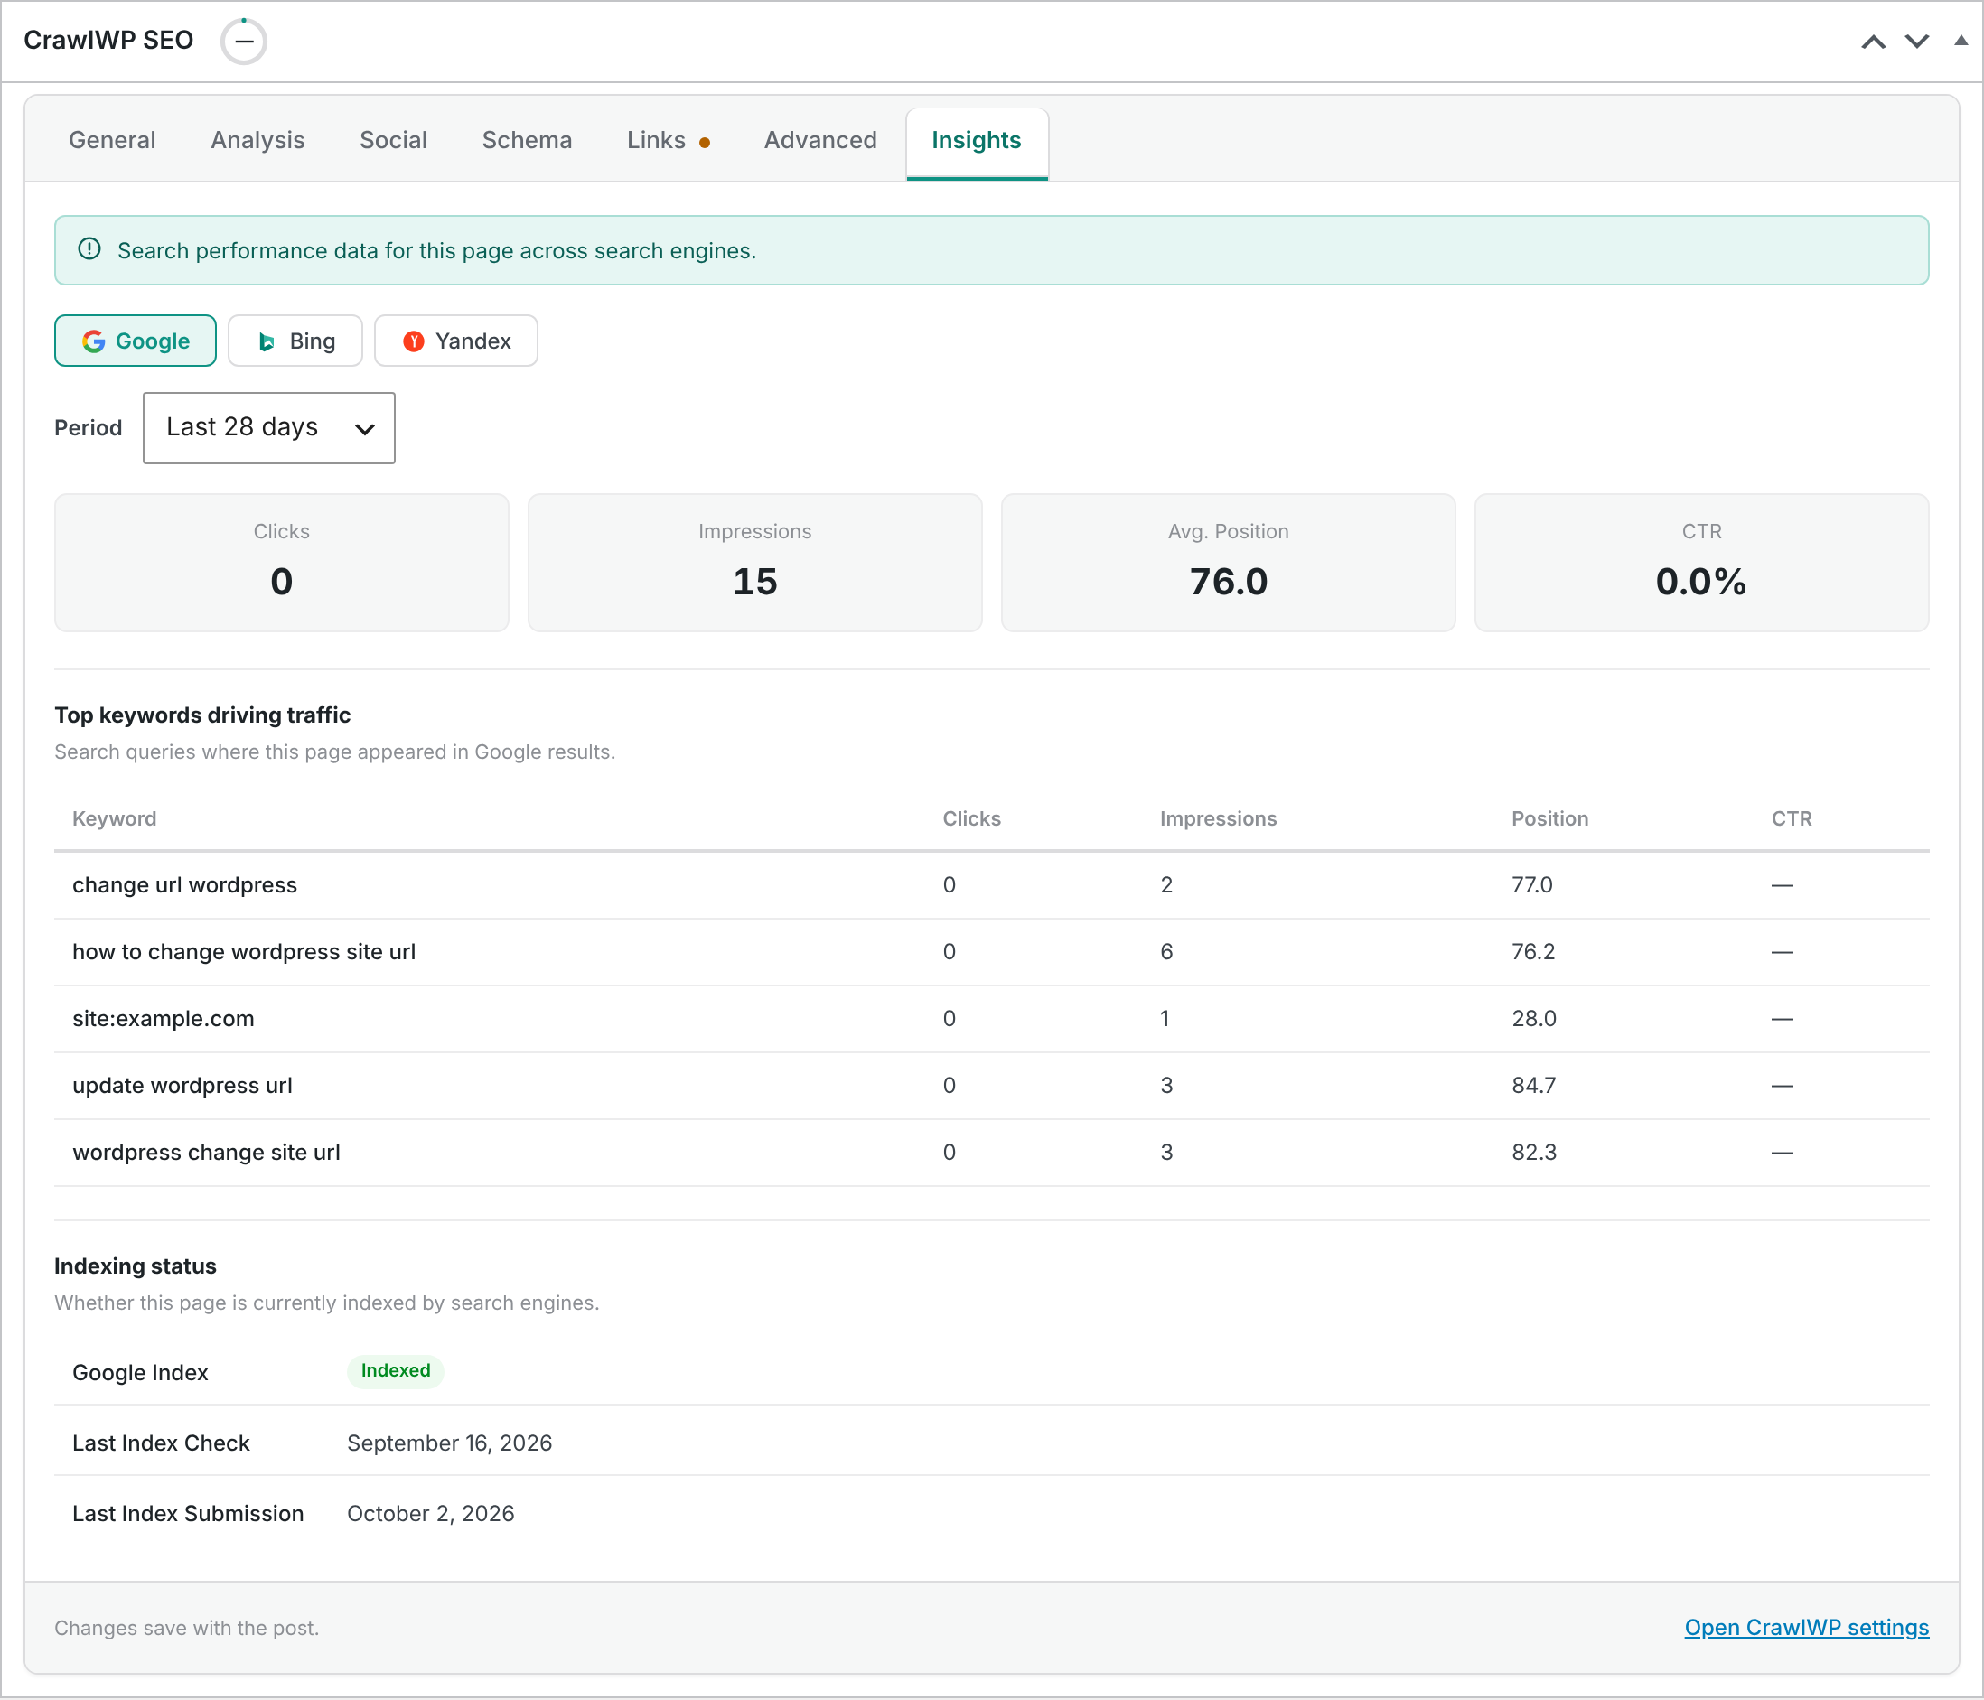Click the CTR column header in keywords table
1984x1700 pixels.
tap(1792, 818)
